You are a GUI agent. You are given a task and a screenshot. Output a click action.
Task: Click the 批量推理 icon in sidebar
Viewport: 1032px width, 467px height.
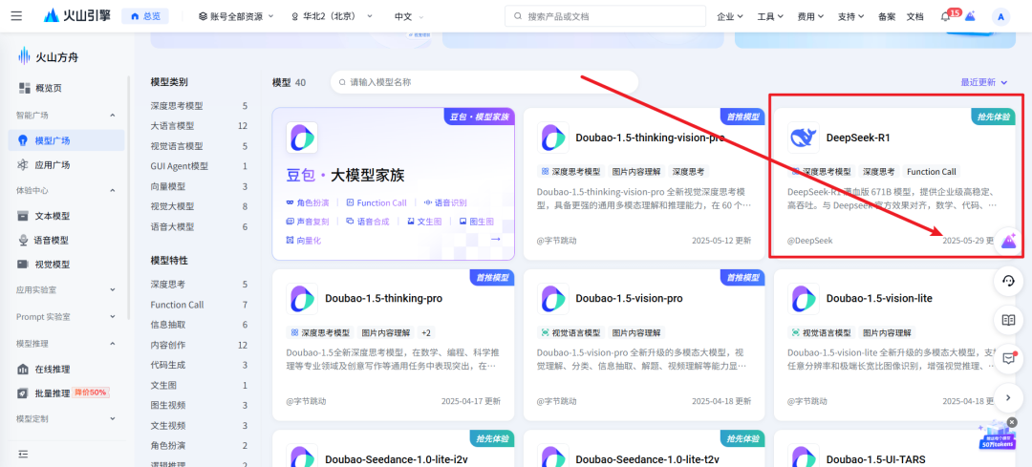pos(23,393)
